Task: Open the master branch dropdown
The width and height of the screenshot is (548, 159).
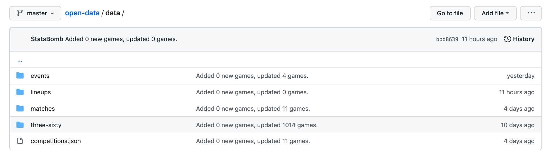Action: (35, 13)
